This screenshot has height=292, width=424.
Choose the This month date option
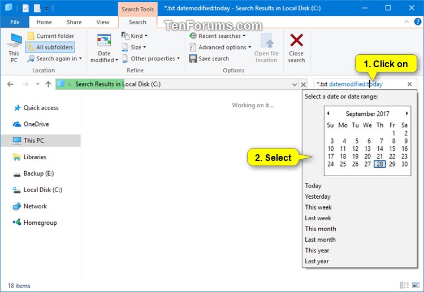pos(321,229)
